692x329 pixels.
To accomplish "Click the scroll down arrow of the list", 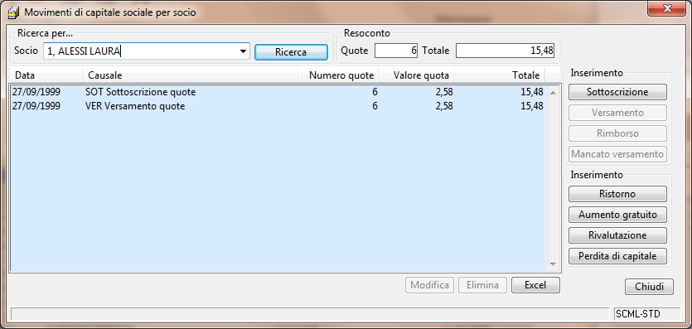I will (553, 264).
